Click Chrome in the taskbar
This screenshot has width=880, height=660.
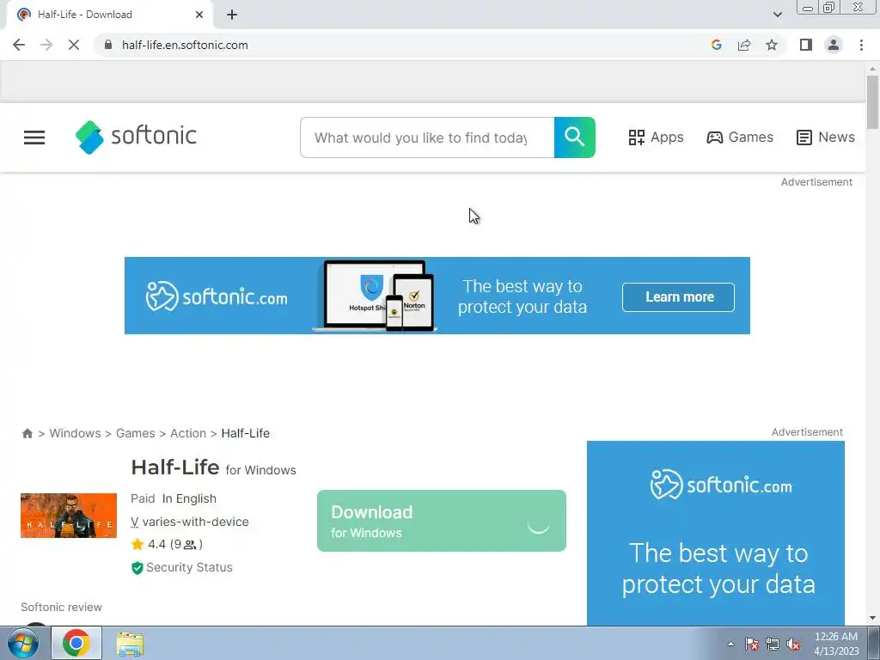76,643
